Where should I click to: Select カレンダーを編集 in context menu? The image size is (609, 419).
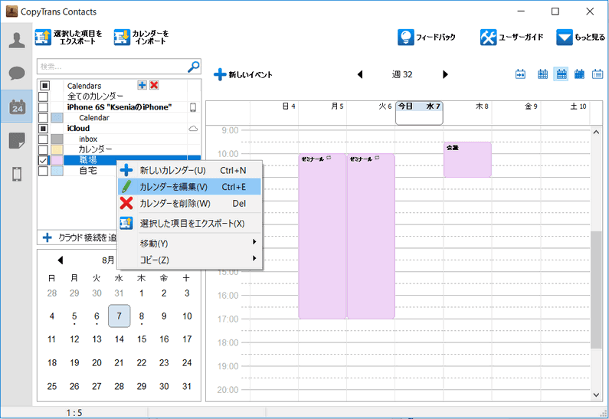coord(189,187)
